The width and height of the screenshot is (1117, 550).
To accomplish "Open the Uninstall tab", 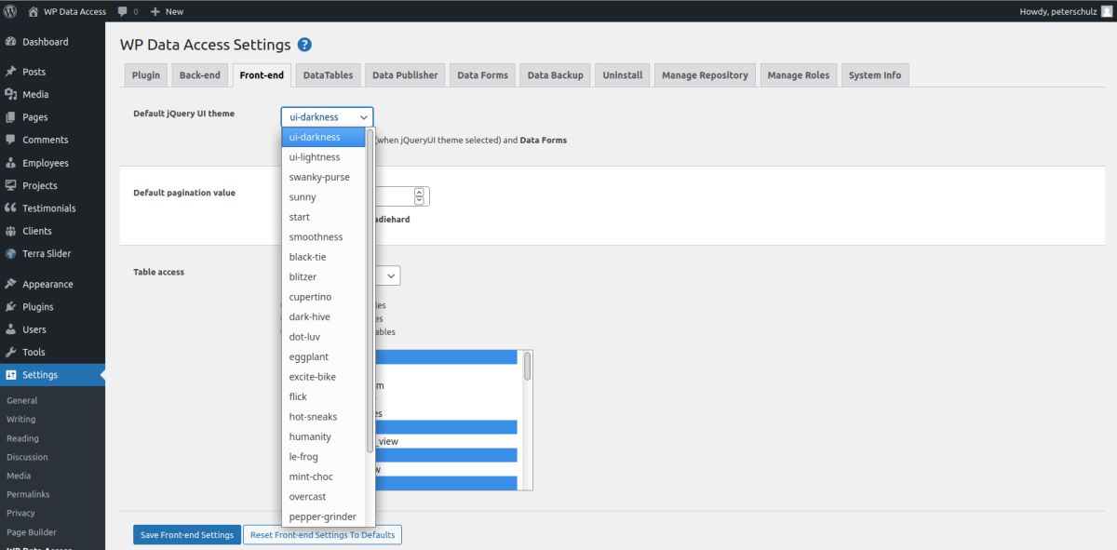I will pyautogui.click(x=623, y=75).
